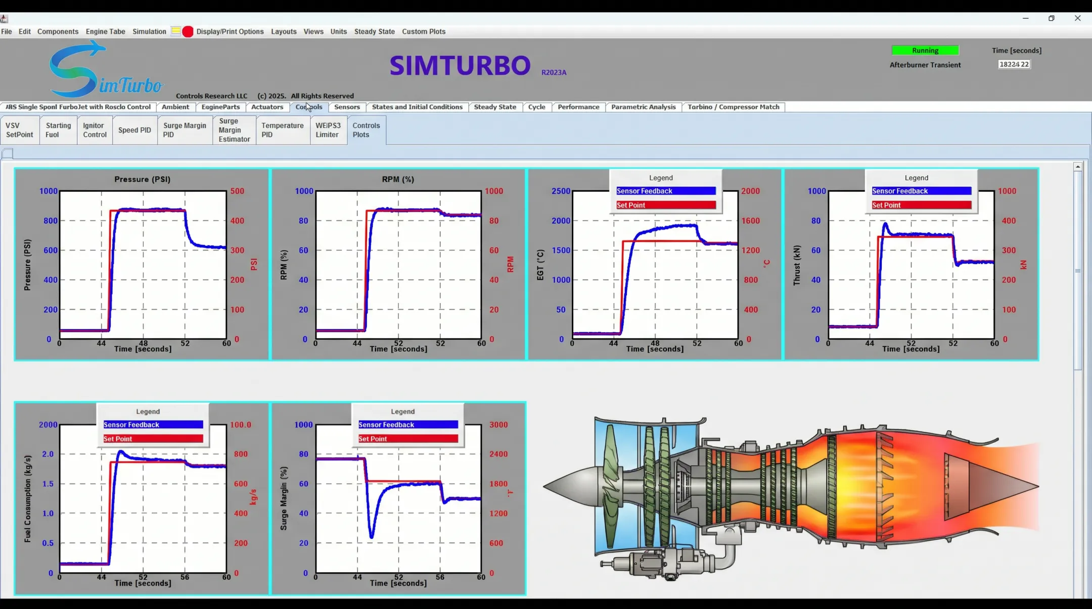Open the Starting Fuel sub-tab

click(58, 130)
